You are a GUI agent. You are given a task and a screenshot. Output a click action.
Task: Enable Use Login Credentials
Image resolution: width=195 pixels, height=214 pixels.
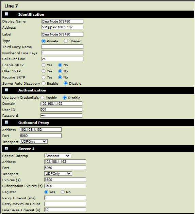pos(43,98)
